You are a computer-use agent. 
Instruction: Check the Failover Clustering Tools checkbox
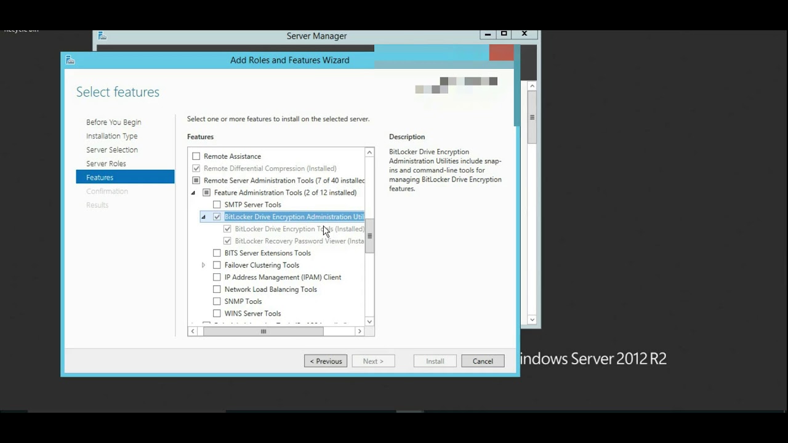[x=217, y=265]
